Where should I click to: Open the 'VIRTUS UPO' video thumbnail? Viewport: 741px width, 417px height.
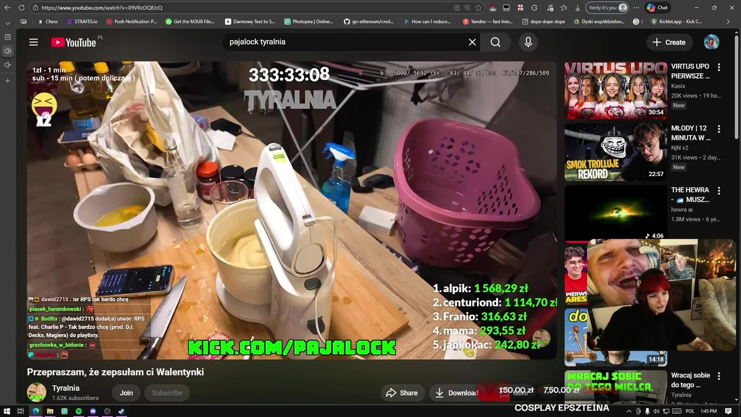615,90
